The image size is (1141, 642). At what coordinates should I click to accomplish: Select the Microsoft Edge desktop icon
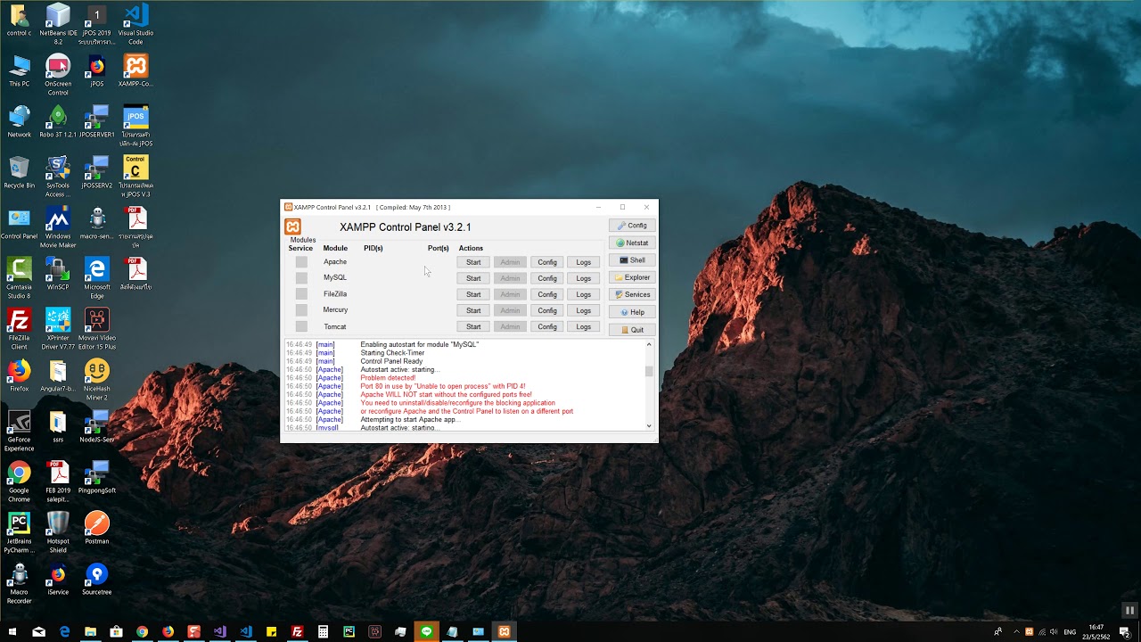96,278
